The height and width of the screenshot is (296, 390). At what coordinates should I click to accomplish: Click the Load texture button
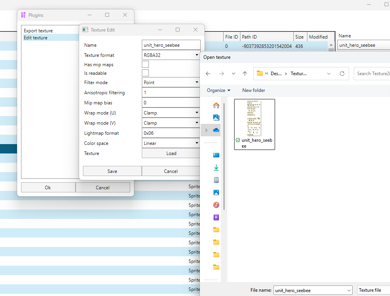[x=171, y=153]
